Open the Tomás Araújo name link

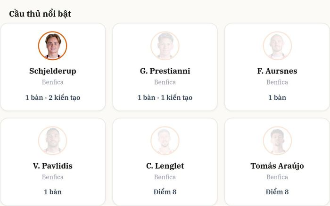[277, 166]
